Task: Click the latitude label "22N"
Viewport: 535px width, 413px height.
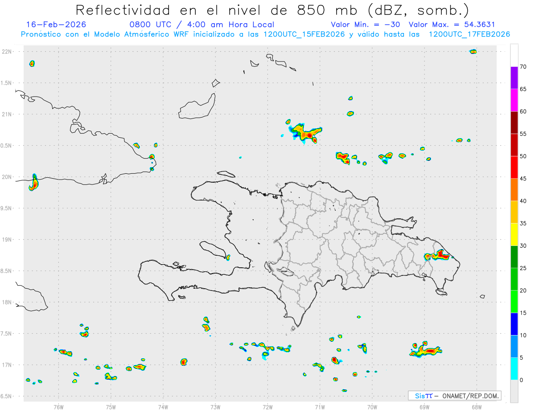Action: tap(7, 52)
